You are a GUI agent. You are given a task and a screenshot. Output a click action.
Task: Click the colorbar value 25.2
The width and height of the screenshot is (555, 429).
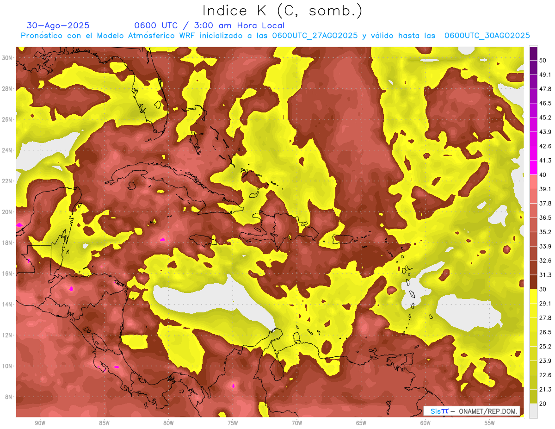tap(545, 346)
